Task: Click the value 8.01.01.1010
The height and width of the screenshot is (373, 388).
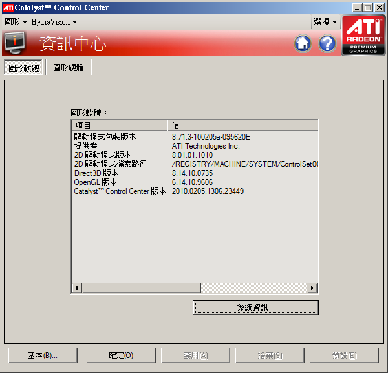Action: click(192, 155)
